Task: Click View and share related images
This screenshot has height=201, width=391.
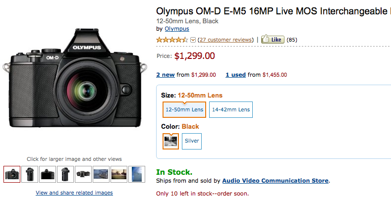Action: (x=74, y=193)
